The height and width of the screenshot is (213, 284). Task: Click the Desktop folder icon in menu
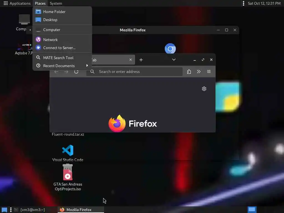tap(38, 20)
